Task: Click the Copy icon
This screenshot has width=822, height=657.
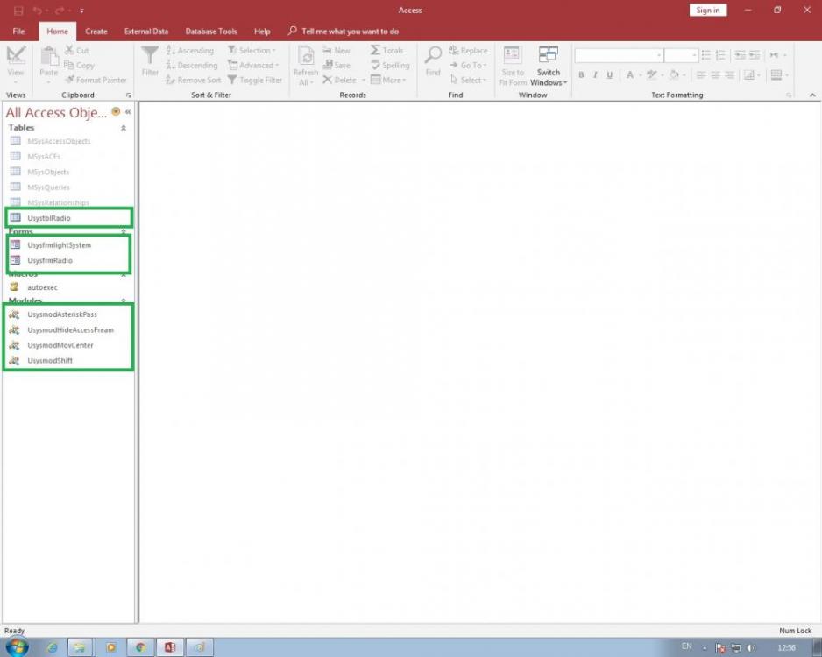Action: (68, 65)
